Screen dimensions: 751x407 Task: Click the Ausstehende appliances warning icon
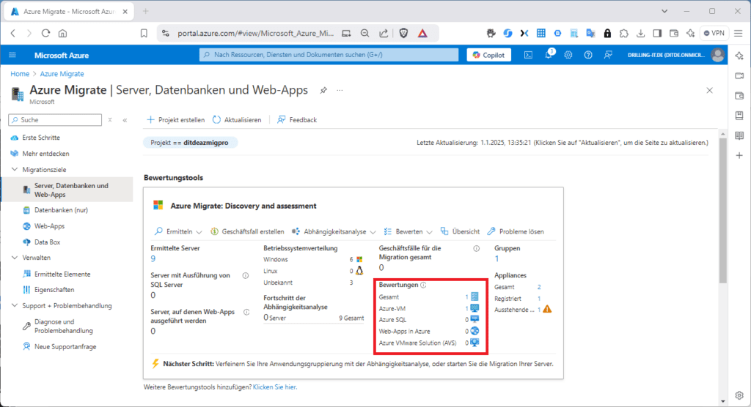(547, 310)
